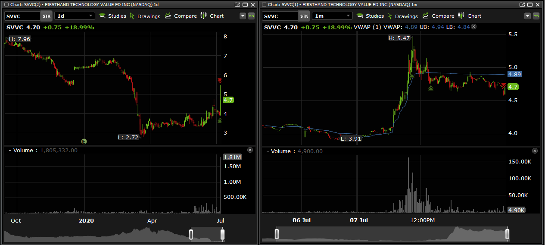The width and height of the screenshot is (545, 245).
Task: Remove the VWAP study from the 1m chart
Action: [x=473, y=27]
